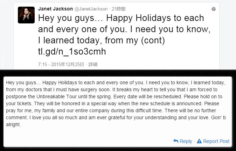Screen dimensions: 236x151
Task: Click the 7:15 - 2015年12月25日 timestamp
Action: click(x=61, y=64)
